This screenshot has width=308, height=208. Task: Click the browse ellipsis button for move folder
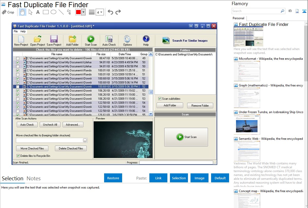click(85, 140)
